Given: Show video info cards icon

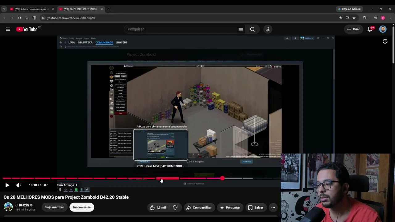Looking at the screenshot, I should (x=385, y=41).
